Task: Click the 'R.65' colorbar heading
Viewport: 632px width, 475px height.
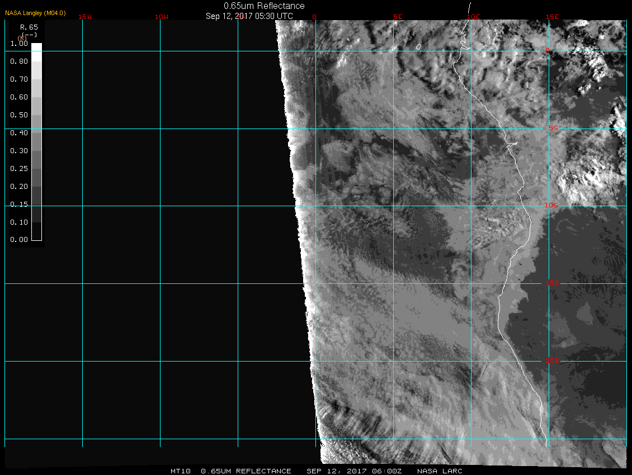Action: [x=29, y=27]
